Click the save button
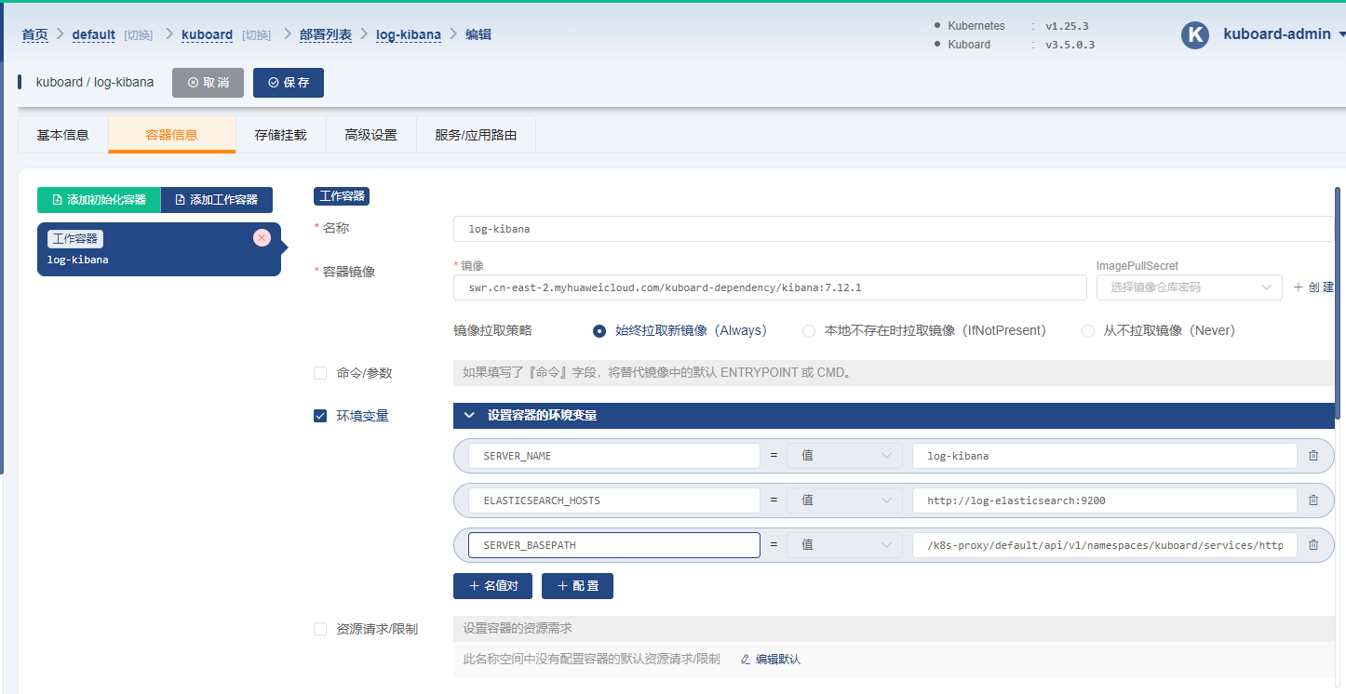 click(289, 83)
